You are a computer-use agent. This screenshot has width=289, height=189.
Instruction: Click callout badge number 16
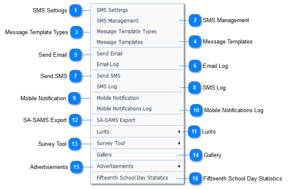[195, 178]
